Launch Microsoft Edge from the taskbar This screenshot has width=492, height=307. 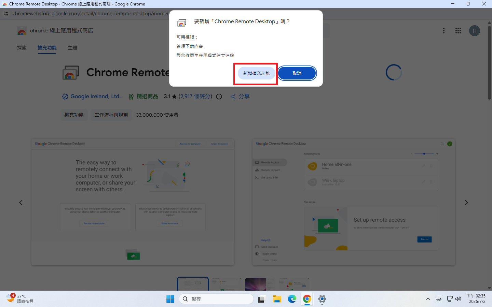click(292, 299)
